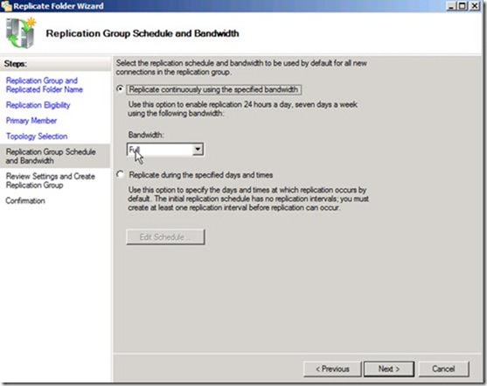
Task: Close the Replicate Folder Wizard window
Action: tap(475, 5)
